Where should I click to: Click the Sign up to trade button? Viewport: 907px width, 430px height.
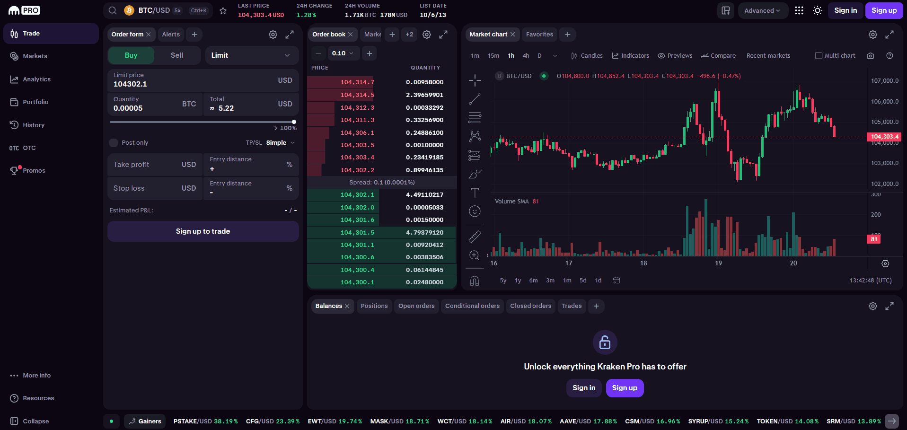pos(203,231)
